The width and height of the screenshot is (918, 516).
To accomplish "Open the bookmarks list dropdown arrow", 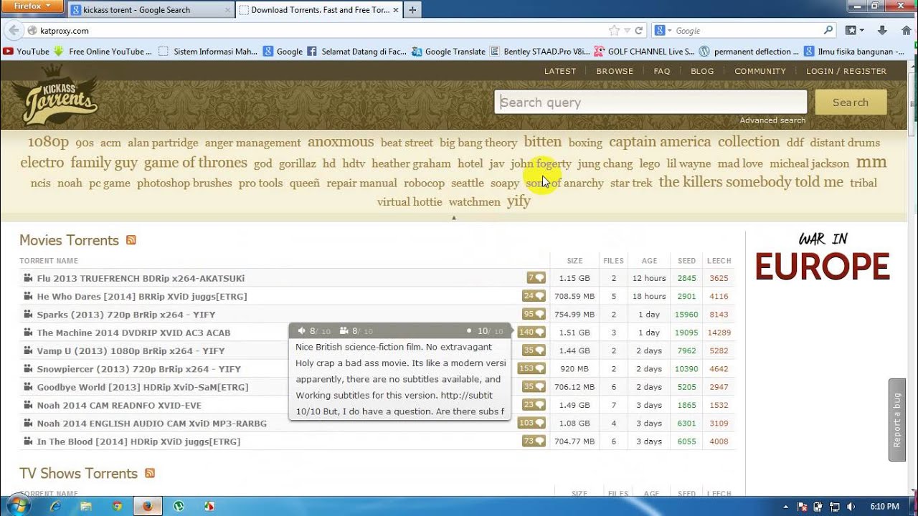I will click(861, 31).
